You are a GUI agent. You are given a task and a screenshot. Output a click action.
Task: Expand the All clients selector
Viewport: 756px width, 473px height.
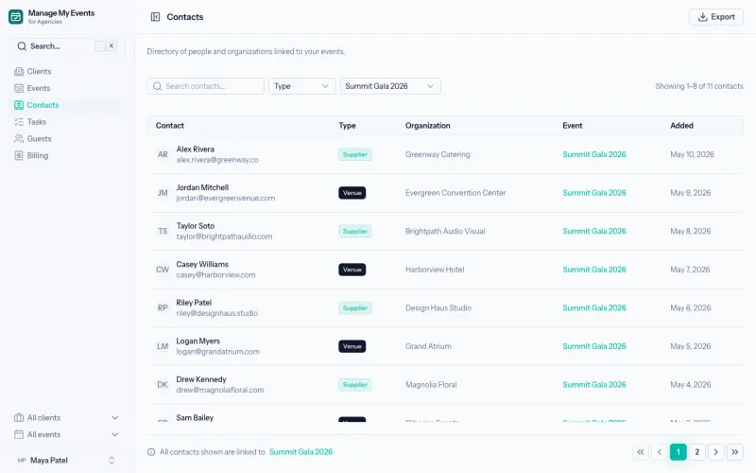tap(66, 418)
